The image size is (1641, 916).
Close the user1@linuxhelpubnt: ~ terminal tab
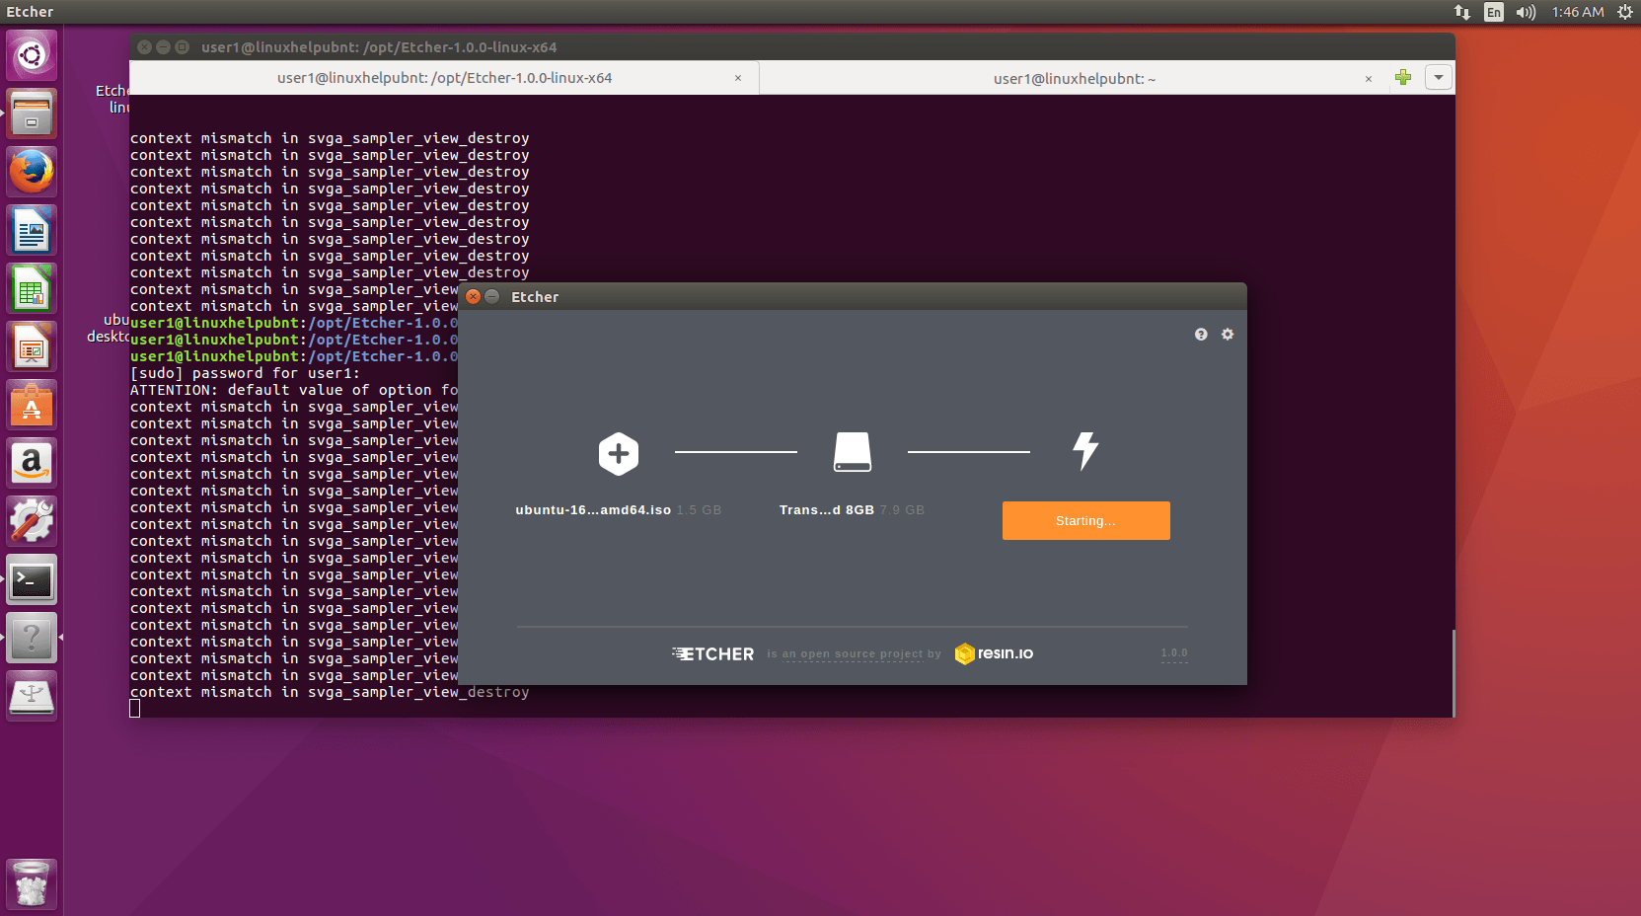pyautogui.click(x=1369, y=79)
